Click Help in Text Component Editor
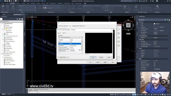 [x=109, y=57]
